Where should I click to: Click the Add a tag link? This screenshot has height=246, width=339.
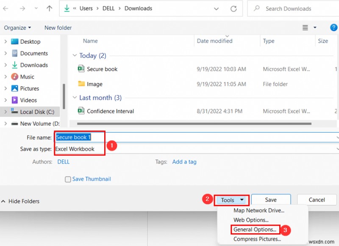tap(184, 161)
